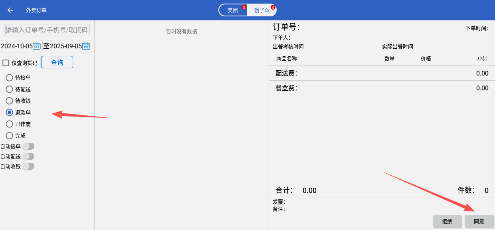The height and width of the screenshot is (230, 495).
Task: Select the 待配送 radio option
Action: coord(10,89)
